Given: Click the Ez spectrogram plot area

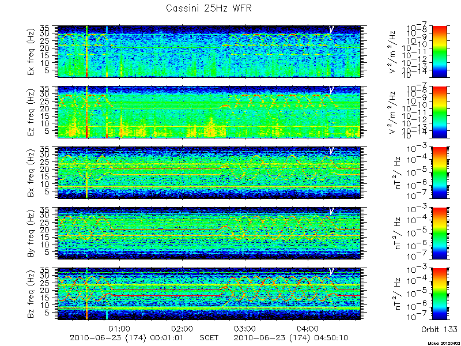Looking at the screenshot, I should coord(209,112).
